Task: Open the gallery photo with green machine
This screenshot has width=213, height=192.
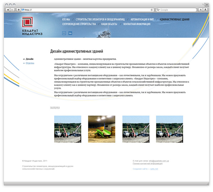Action: point(102,129)
